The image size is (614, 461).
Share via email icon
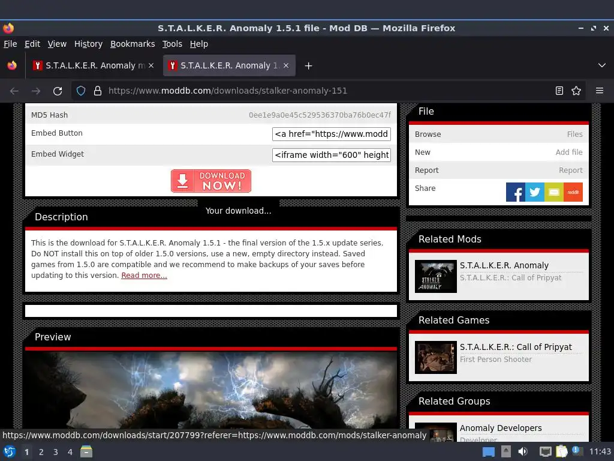[553, 192]
